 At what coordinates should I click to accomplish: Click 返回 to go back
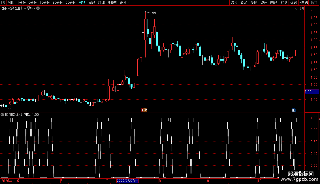pos(314,3)
